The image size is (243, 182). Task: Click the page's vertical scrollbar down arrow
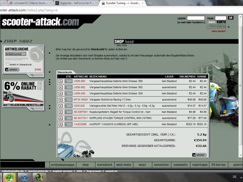[240, 156]
